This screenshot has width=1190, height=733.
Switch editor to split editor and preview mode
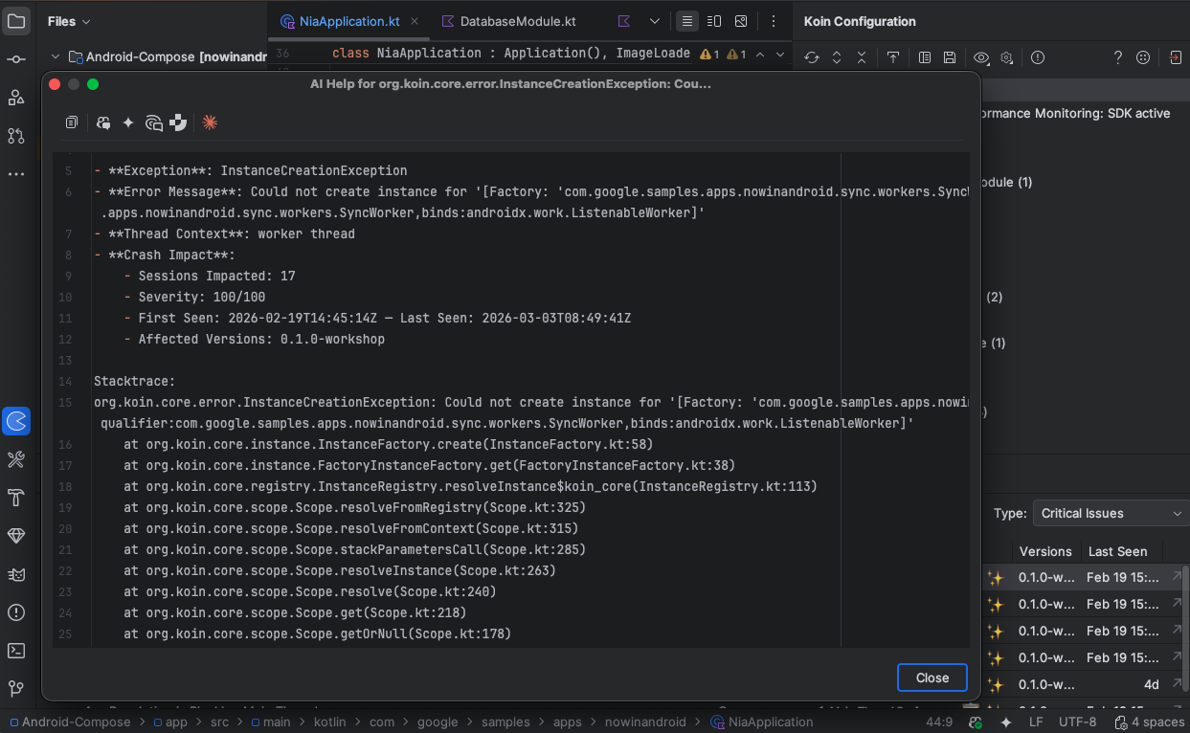(714, 21)
